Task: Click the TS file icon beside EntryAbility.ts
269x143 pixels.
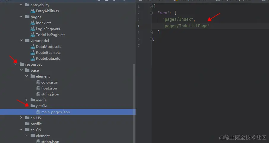Action: click(x=33, y=11)
